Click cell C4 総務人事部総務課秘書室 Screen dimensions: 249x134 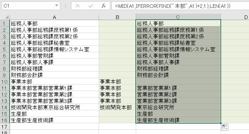tap(178, 43)
